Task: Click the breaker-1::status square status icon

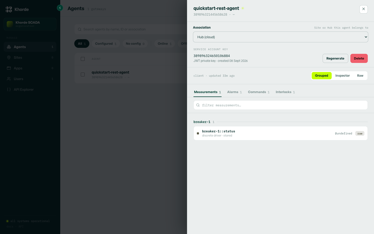Action: 198,133
